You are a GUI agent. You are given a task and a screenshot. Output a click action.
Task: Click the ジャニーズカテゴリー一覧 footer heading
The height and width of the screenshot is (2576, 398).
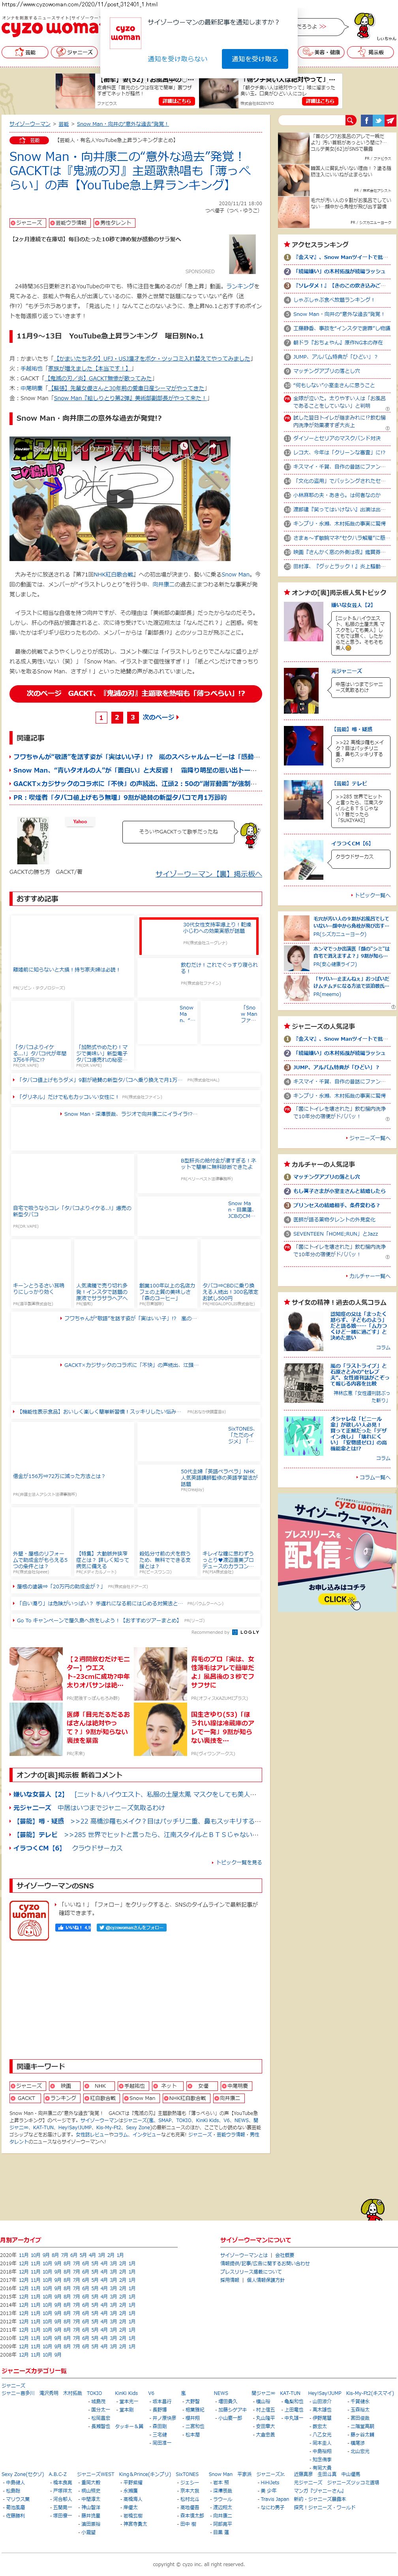coord(34,2371)
